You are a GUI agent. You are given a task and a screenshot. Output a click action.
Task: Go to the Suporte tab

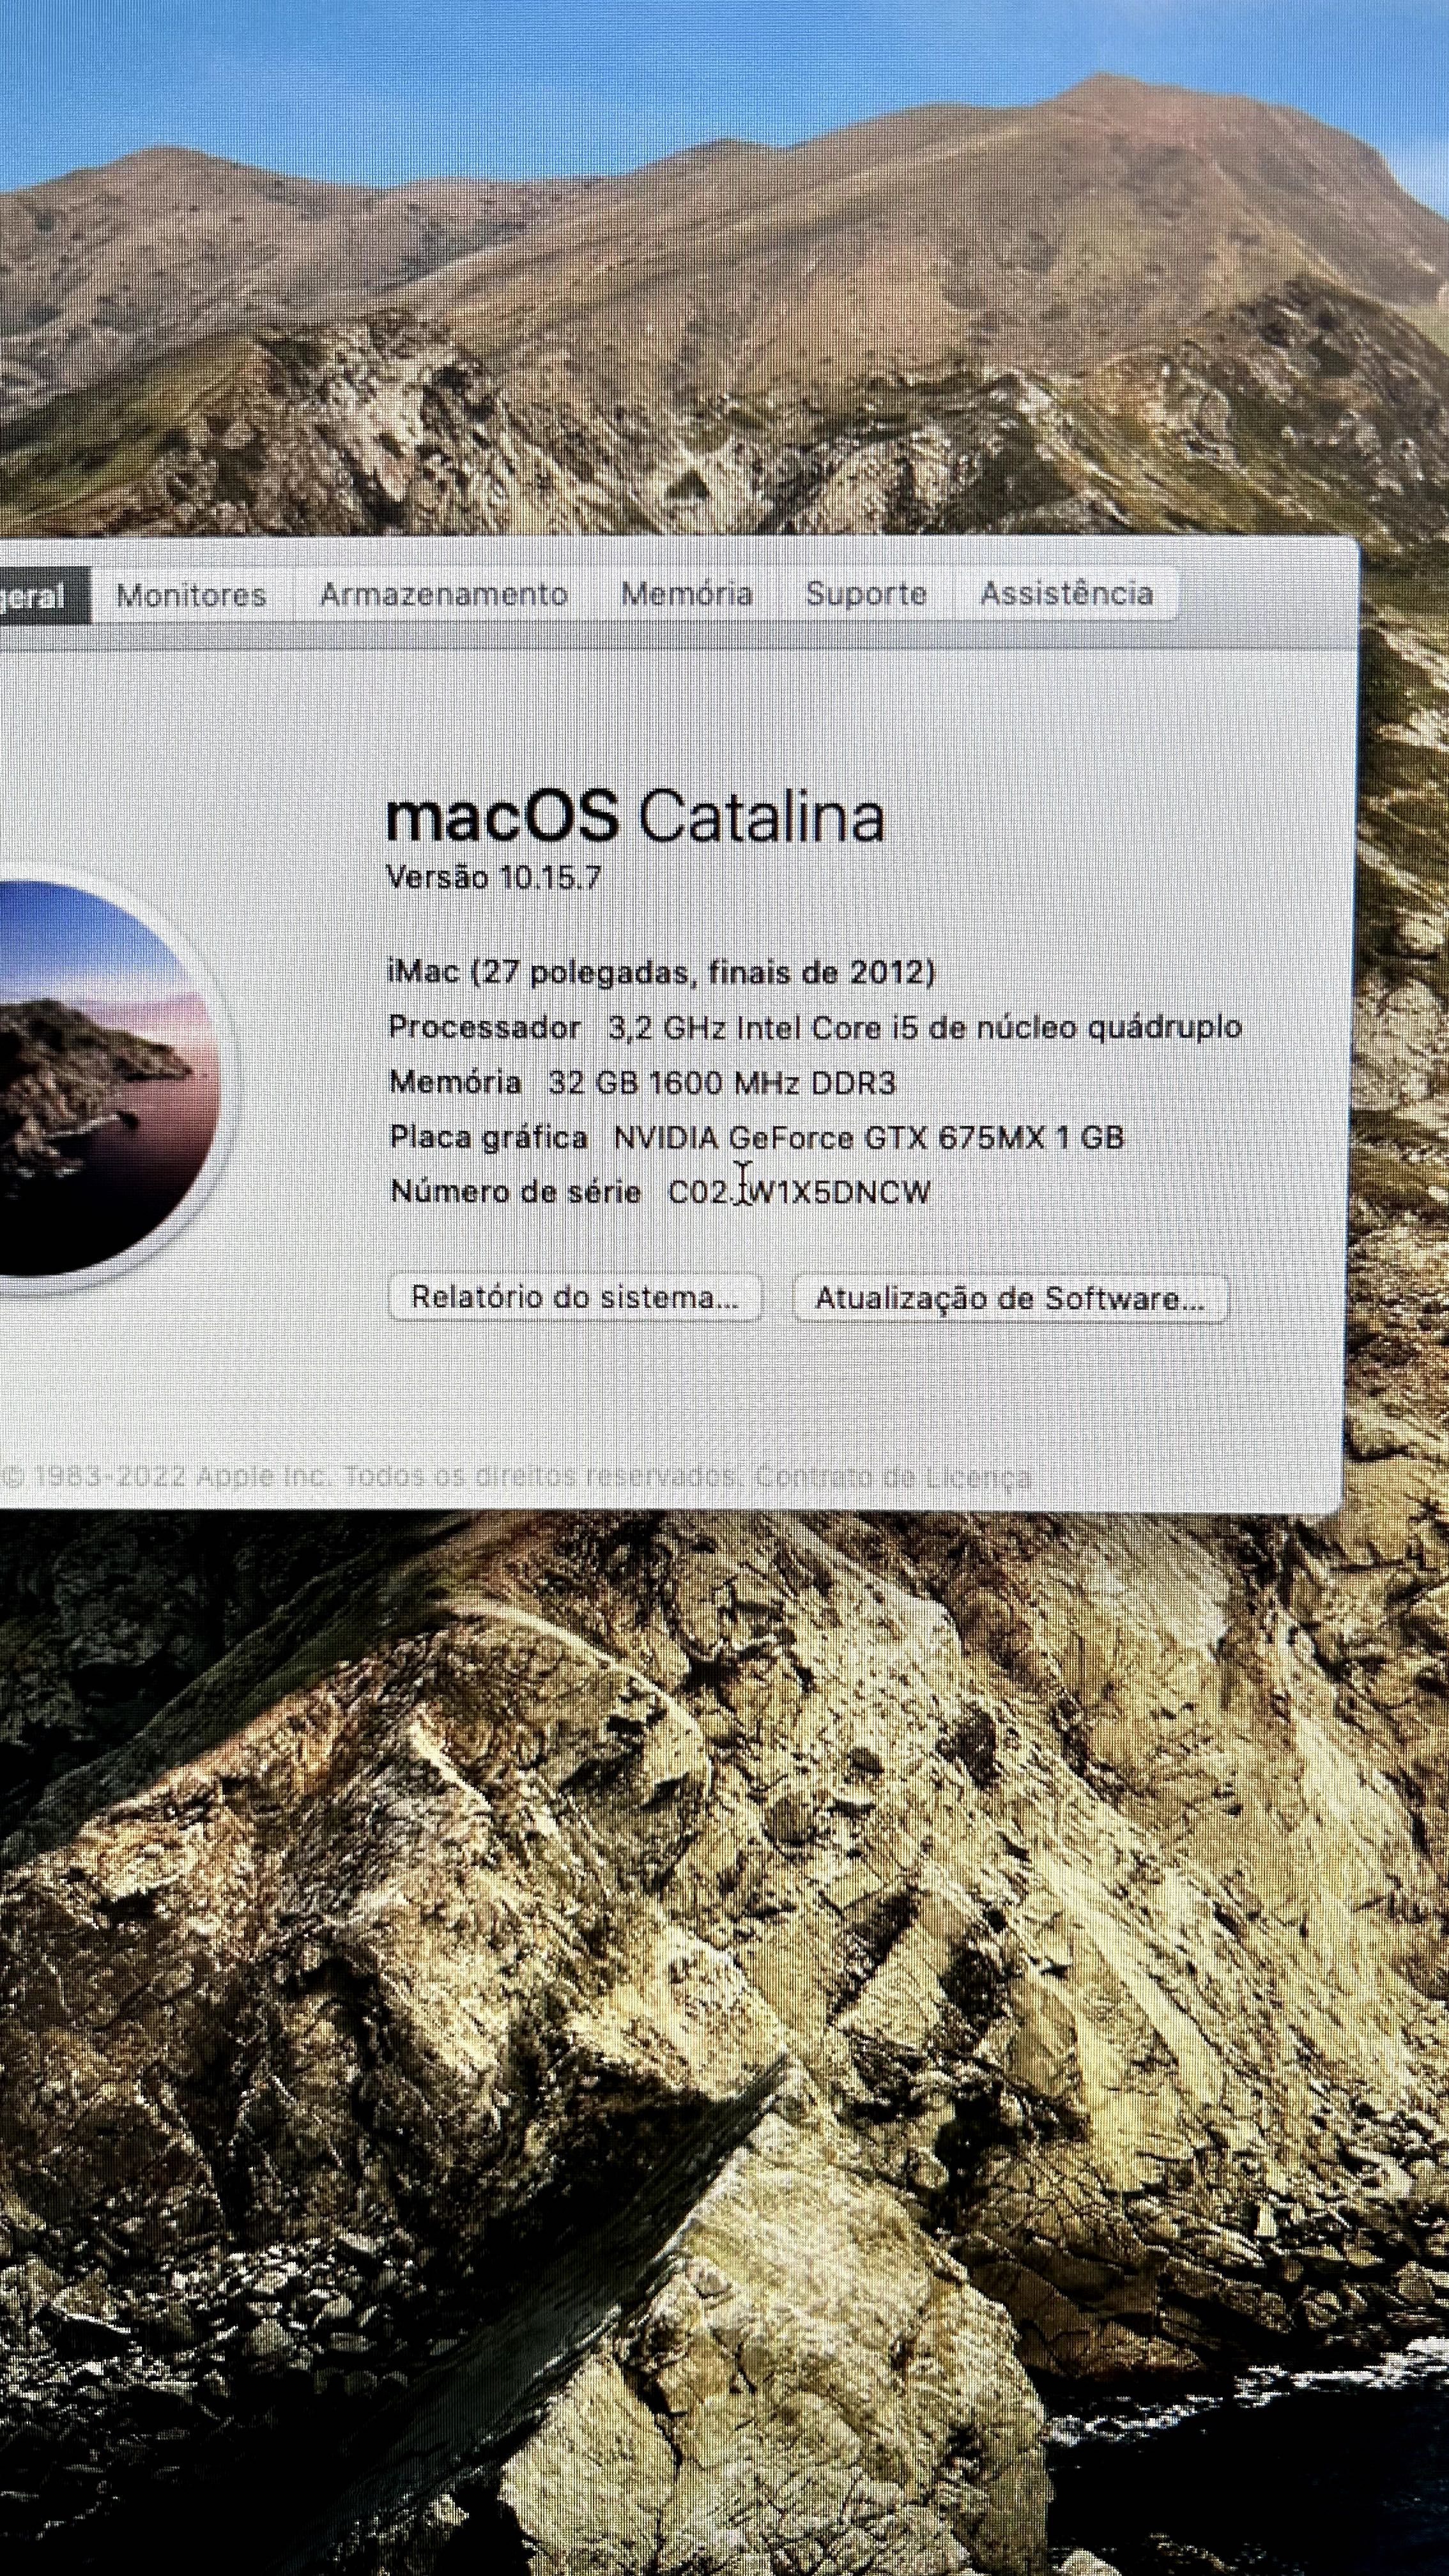[866, 593]
